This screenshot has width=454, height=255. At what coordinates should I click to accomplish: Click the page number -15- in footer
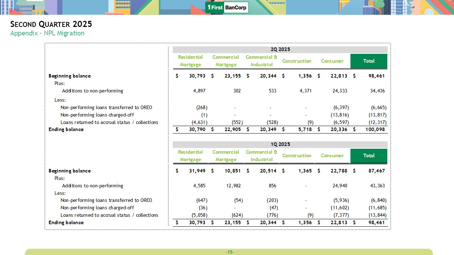tap(229, 252)
